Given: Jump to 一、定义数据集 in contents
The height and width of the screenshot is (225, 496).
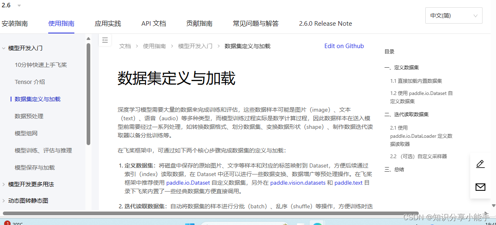Looking at the screenshot, I should pos(402,68).
